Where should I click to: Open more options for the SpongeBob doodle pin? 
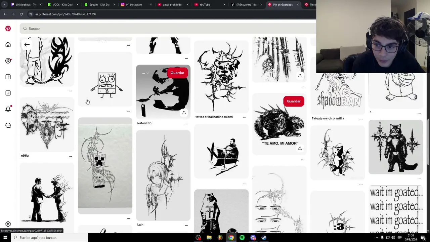[128, 111]
